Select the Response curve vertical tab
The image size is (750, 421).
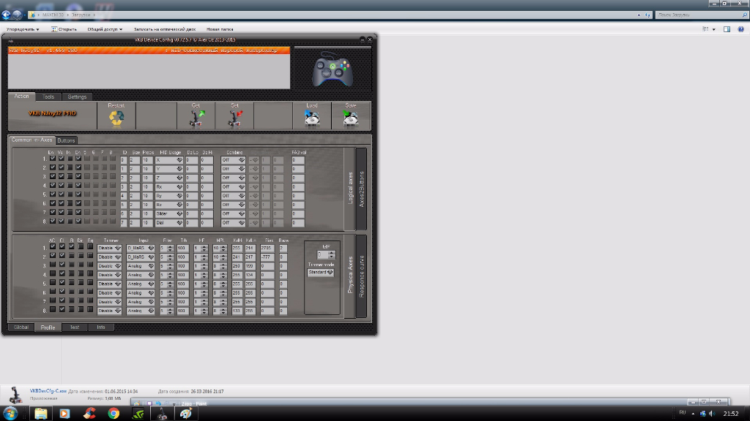(362, 277)
